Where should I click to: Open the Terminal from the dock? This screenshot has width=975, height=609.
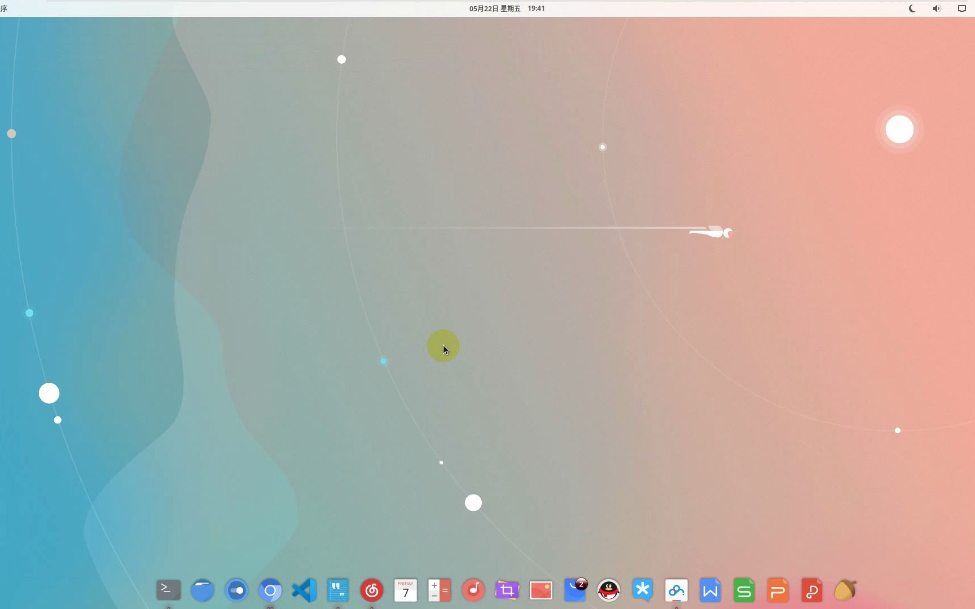tap(168, 590)
